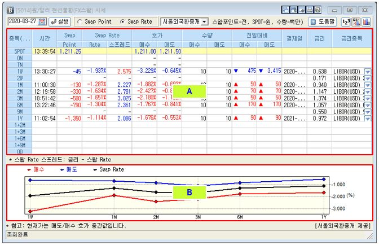
Task: Click the 123 numeric view icon
Action: pyautogui.click(x=346, y=22)
